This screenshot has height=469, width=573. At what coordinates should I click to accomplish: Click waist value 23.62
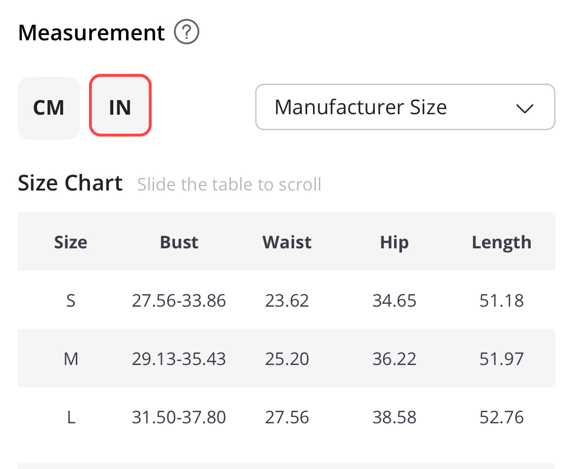(287, 300)
